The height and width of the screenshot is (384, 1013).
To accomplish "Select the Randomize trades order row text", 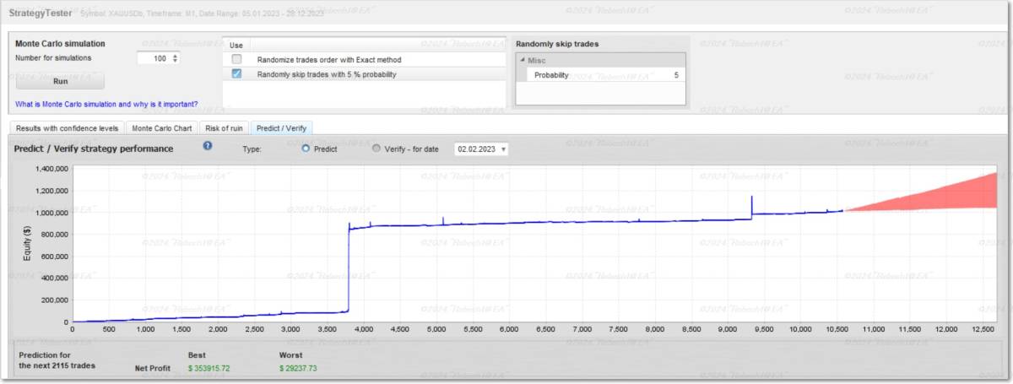I will (329, 60).
